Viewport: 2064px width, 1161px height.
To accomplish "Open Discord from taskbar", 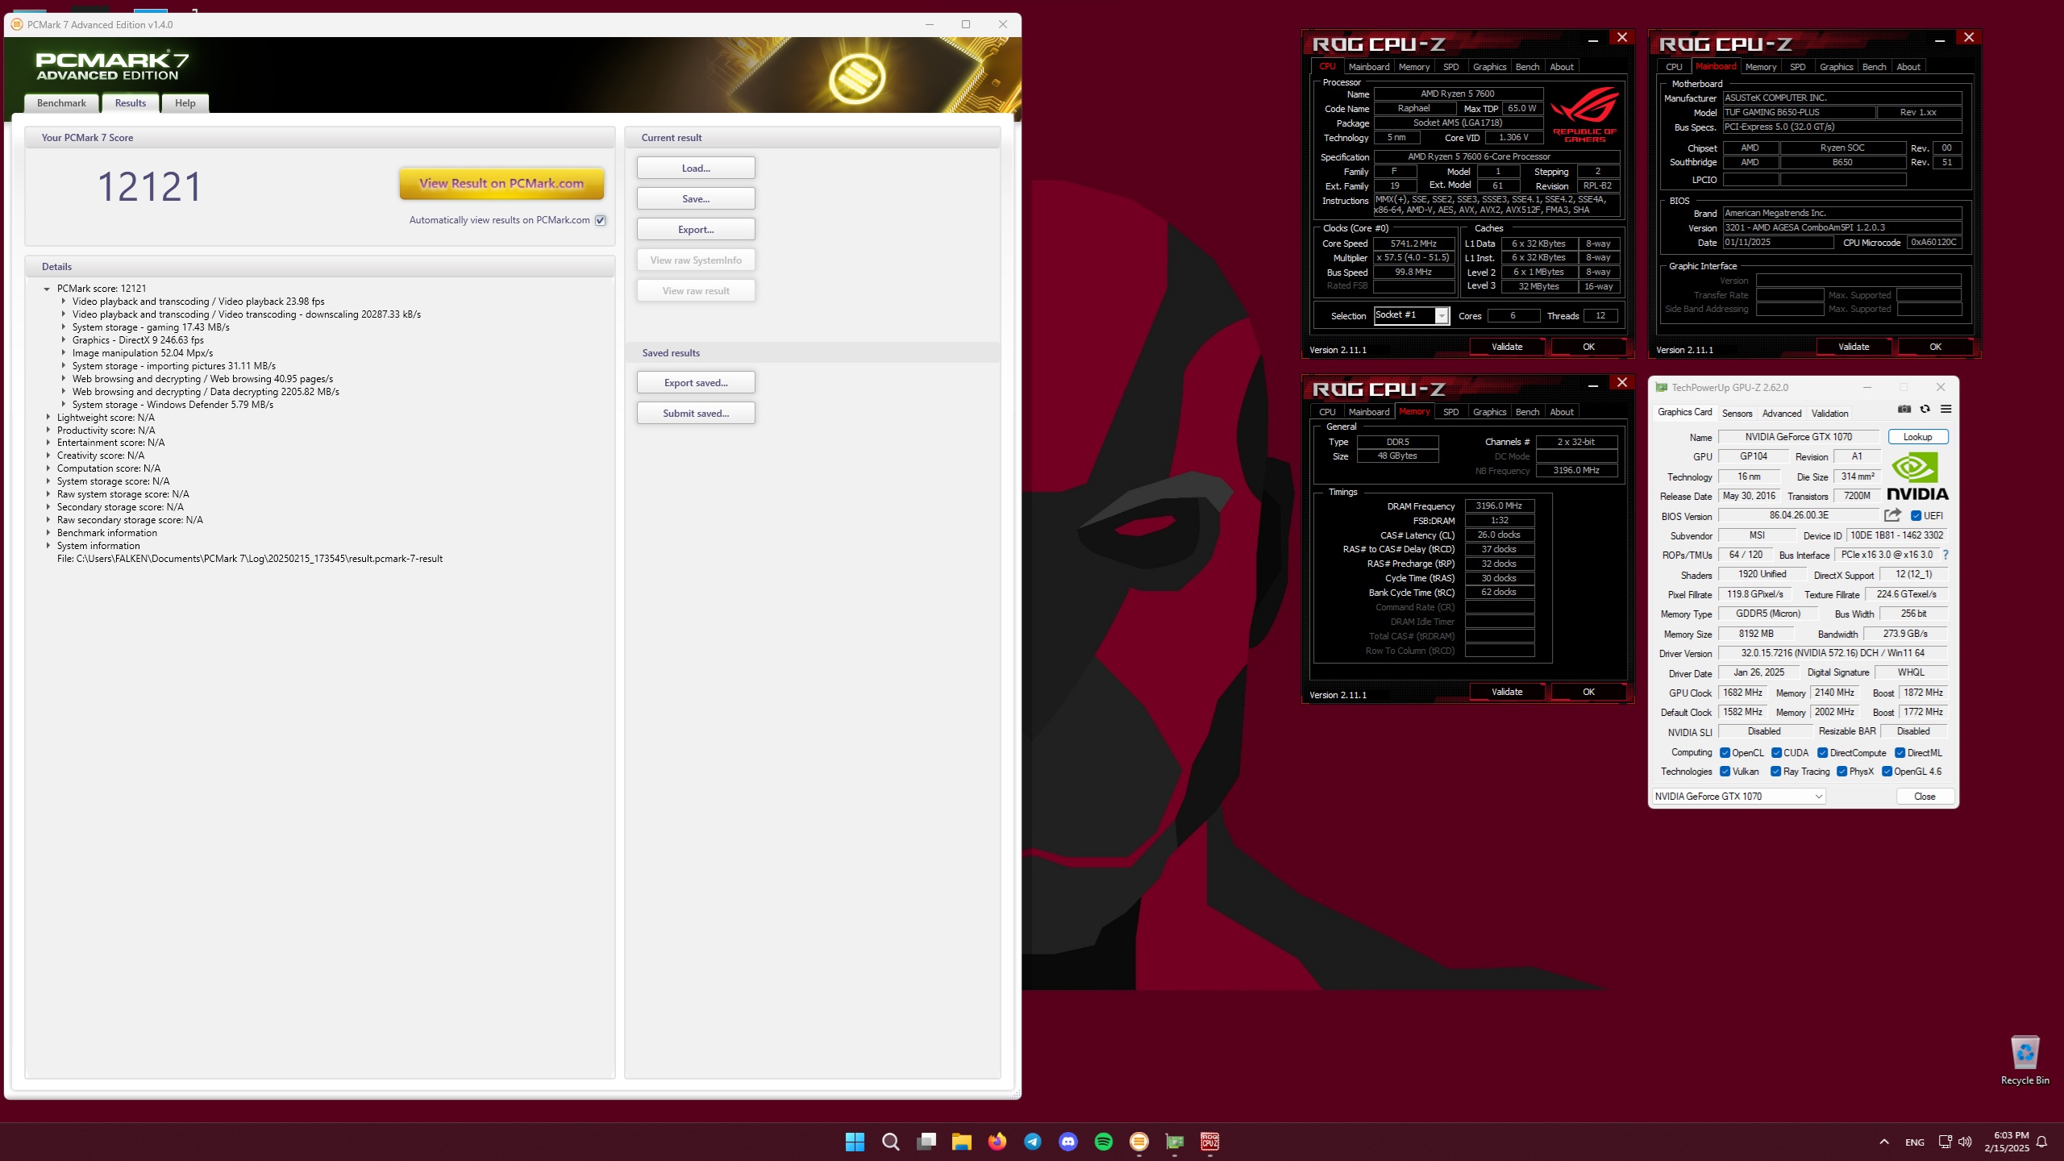I will point(1068,1142).
